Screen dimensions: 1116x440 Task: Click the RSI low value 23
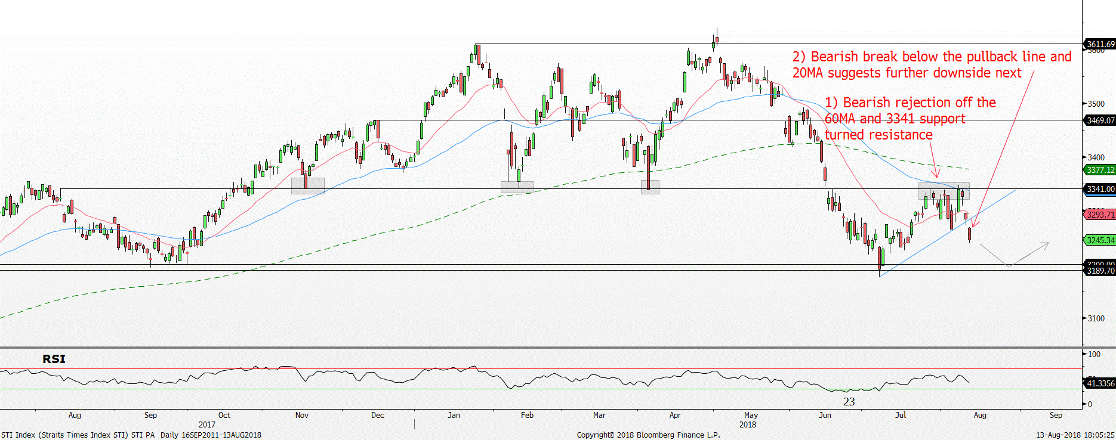(849, 402)
